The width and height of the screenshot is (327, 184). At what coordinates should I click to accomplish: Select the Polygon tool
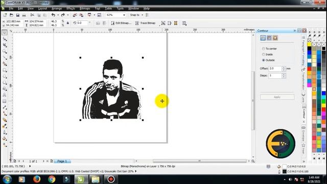click(5, 83)
